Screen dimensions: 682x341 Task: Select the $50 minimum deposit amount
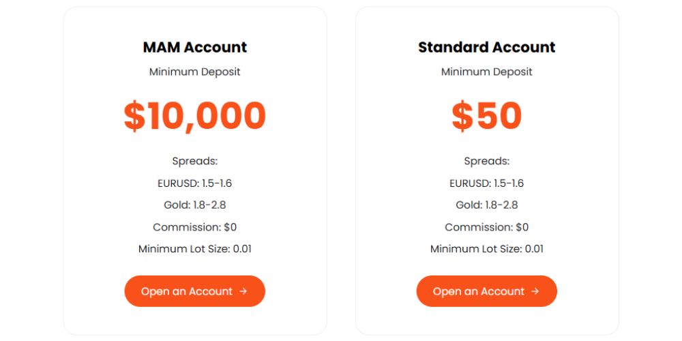[x=487, y=116]
